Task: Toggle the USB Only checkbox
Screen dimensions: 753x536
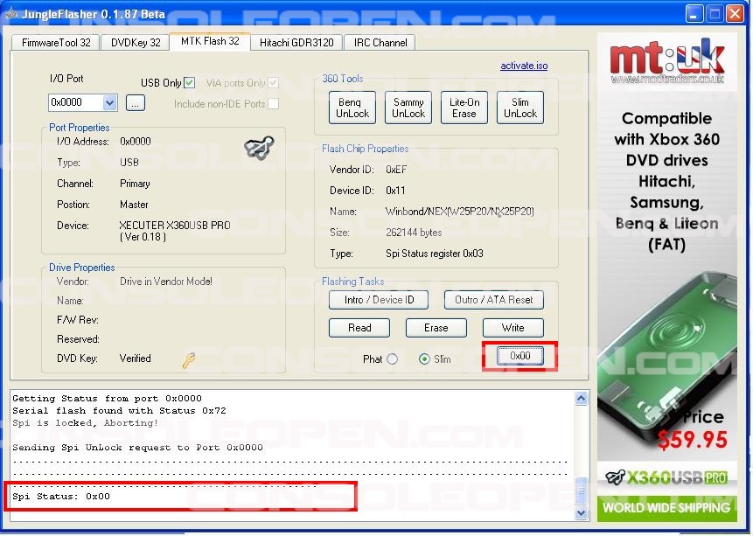Action: tap(190, 83)
